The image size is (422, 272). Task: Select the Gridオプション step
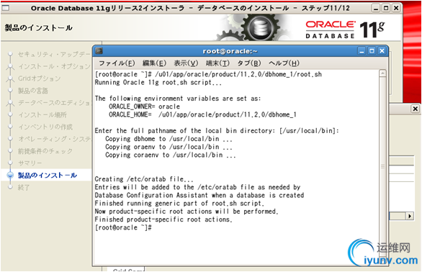(40, 78)
